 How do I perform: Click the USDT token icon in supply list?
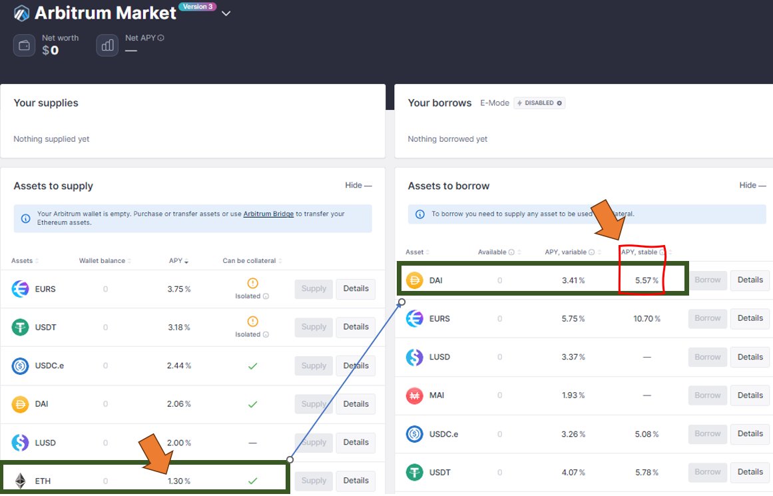pos(20,328)
